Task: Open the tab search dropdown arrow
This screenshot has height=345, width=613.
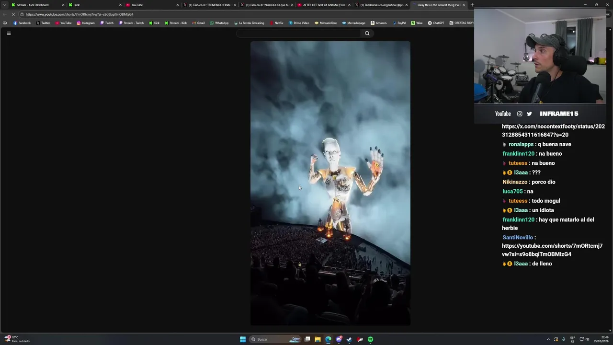Action: coord(5,5)
